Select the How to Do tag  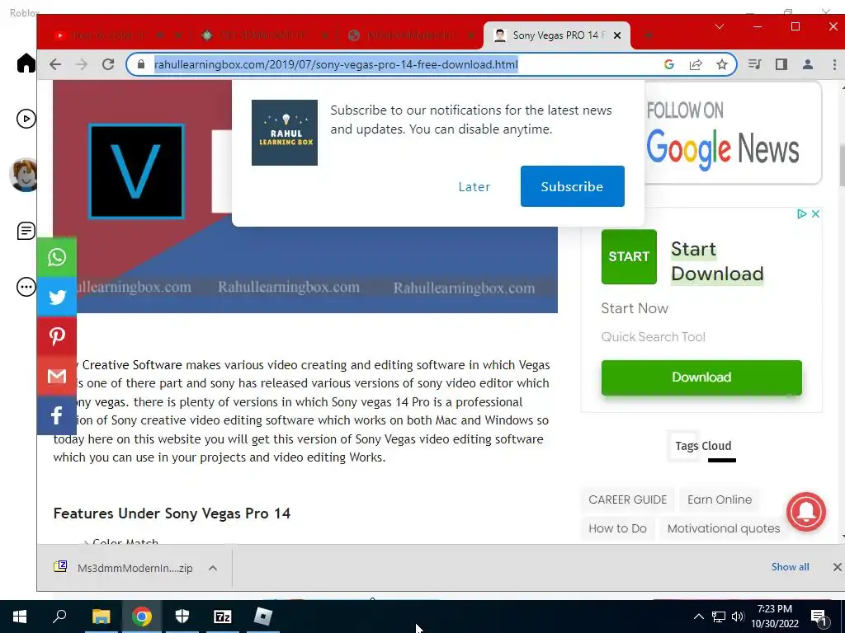(x=617, y=528)
